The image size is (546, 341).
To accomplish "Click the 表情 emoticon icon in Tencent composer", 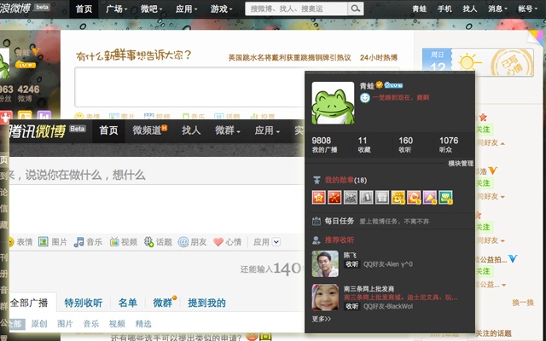I will (10, 242).
